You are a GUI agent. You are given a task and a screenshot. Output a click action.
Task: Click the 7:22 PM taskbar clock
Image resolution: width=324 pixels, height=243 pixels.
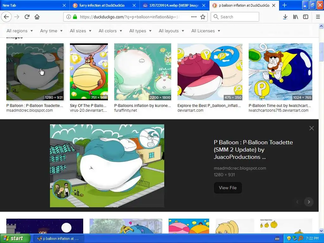(x=312, y=238)
